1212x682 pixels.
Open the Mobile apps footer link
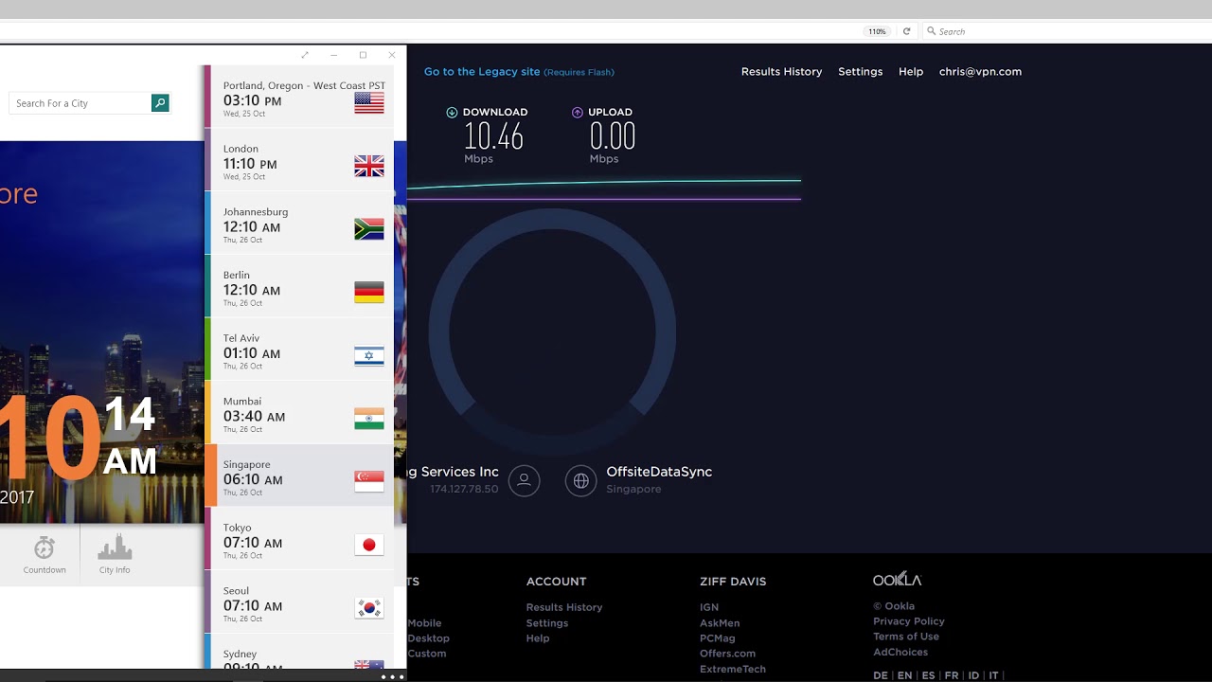pyautogui.click(x=424, y=623)
